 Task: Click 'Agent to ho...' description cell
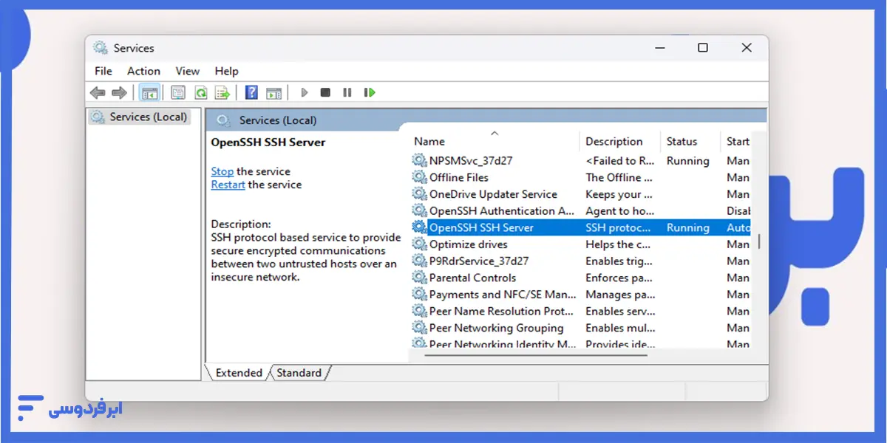(x=619, y=210)
